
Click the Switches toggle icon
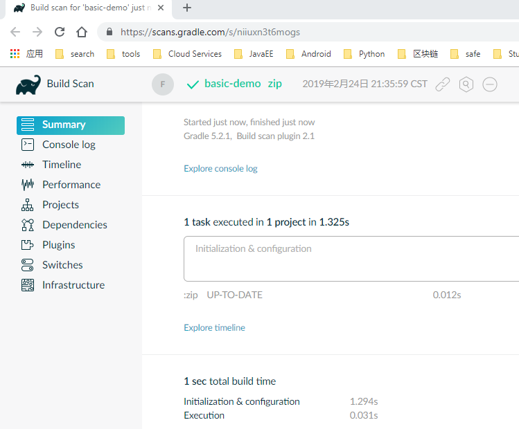(x=28, y=265)
